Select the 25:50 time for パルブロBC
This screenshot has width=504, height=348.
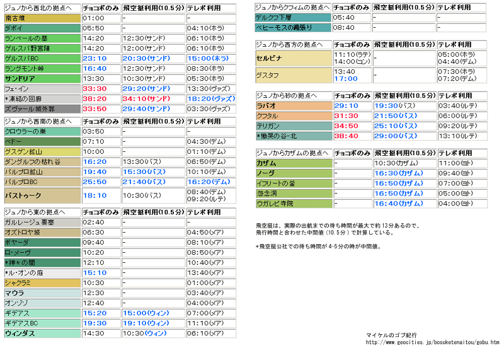click(94, 182)
